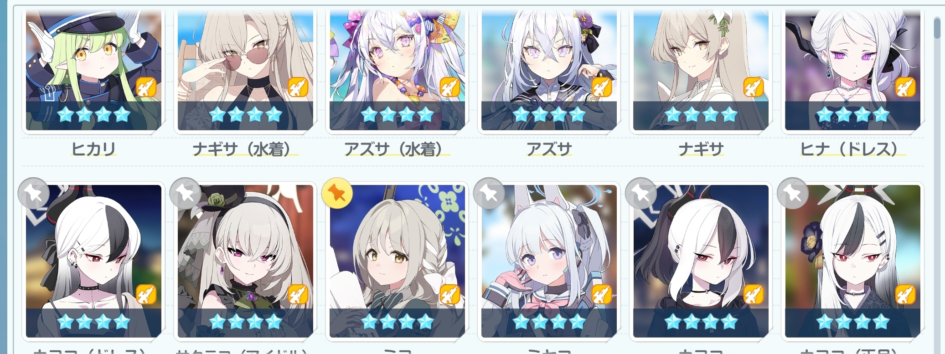945x354 pixels.
Task: Click orange weapon icon on pinned braided girl card
Action: point(450,294)
